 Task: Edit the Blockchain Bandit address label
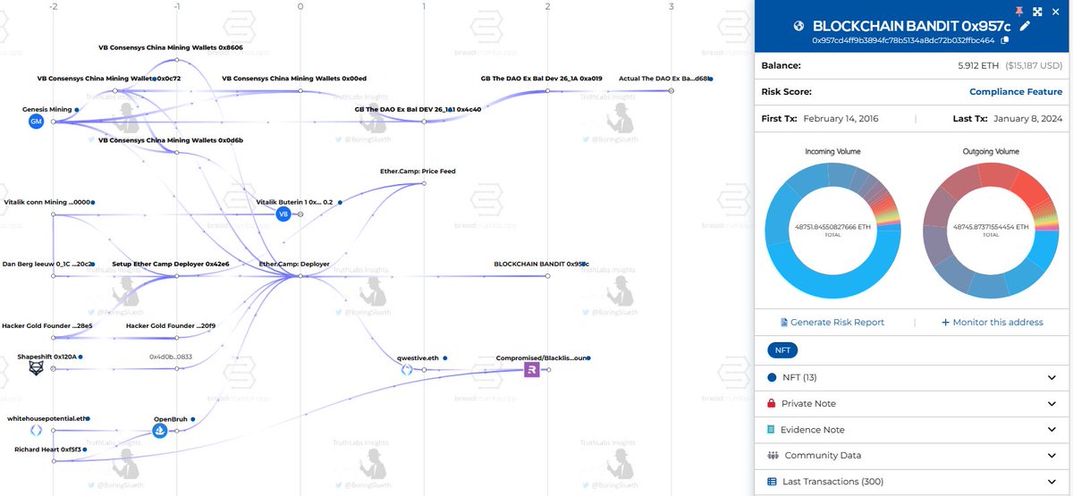point(1025,26)
